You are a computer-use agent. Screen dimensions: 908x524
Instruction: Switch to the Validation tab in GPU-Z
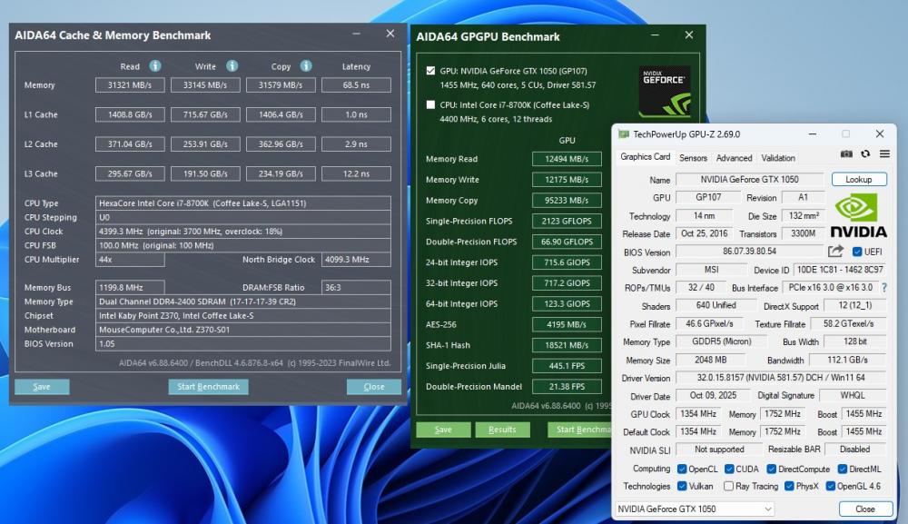(x=778, y=157)
